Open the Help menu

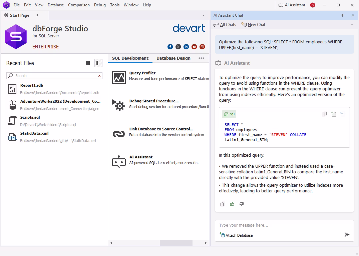click(x=147, y=5)
